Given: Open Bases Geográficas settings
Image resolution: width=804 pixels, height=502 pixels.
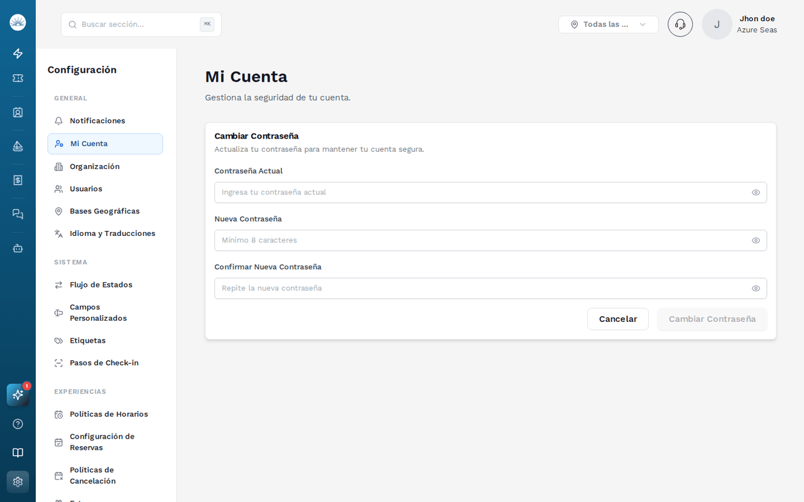Looking at the screenshot, I should point(105,211).
